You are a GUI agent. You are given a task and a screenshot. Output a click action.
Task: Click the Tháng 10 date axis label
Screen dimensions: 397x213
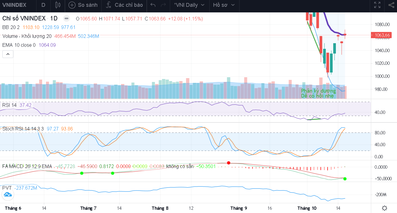click(307, 208)
